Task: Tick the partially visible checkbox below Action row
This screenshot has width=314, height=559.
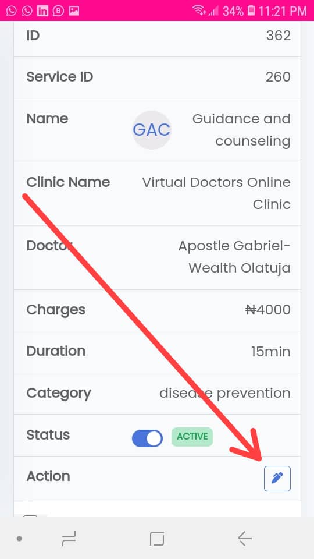Action: [x=30, y=516]
